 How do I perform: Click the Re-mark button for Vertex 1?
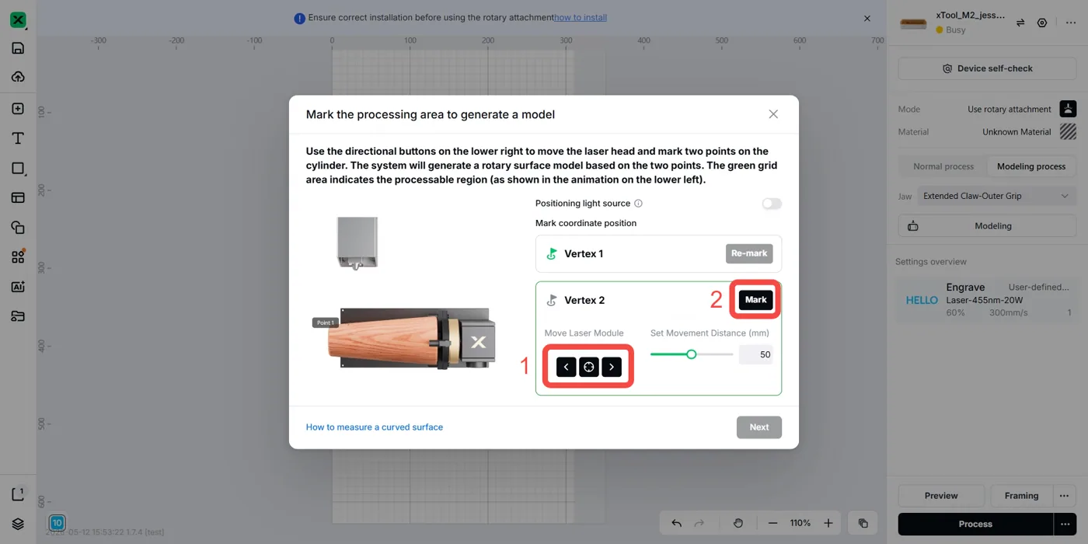[x=749, y=253]
